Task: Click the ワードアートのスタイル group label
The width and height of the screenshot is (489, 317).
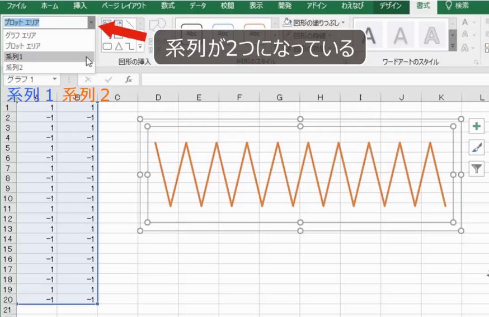Action: tap(411, 61)
